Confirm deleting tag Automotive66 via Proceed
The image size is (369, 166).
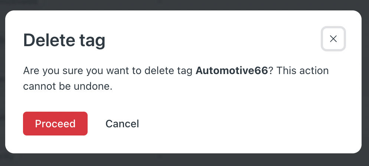click(x=55, y=124)
